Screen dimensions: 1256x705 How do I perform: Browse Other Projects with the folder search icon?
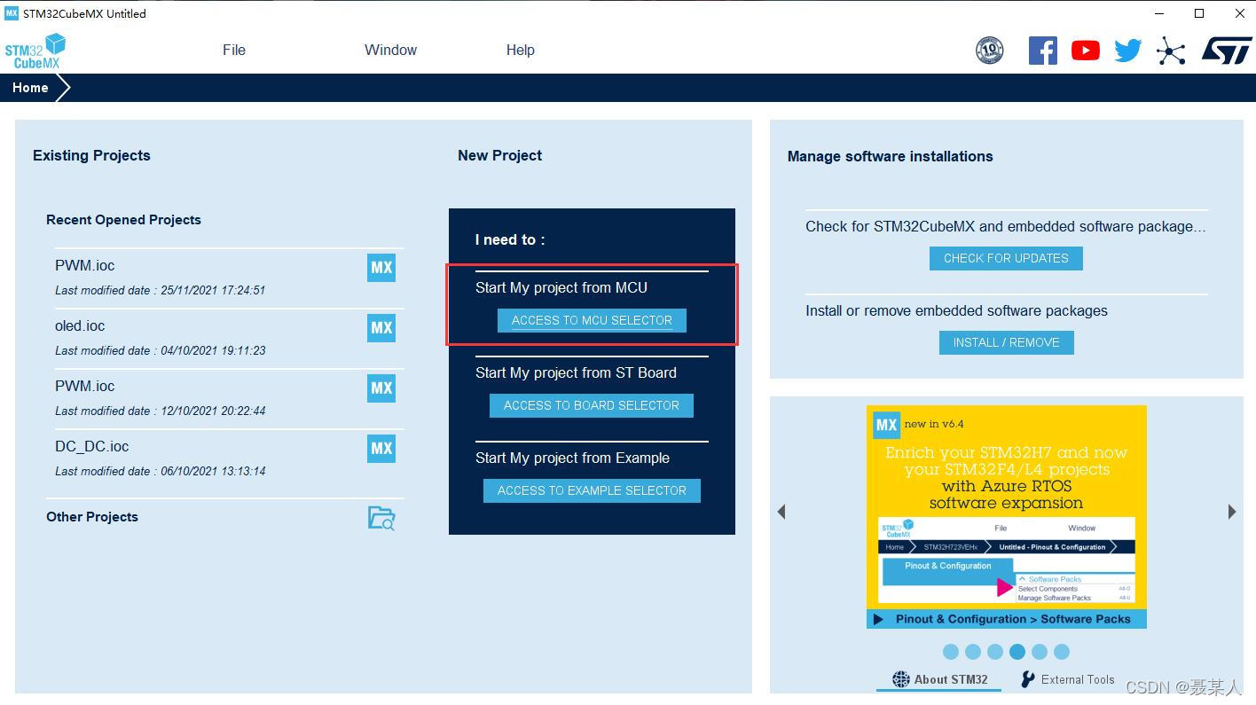click(x=381, y=518)
